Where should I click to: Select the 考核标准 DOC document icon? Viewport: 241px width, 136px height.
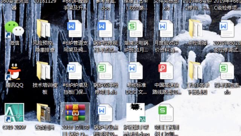(136, 71)
